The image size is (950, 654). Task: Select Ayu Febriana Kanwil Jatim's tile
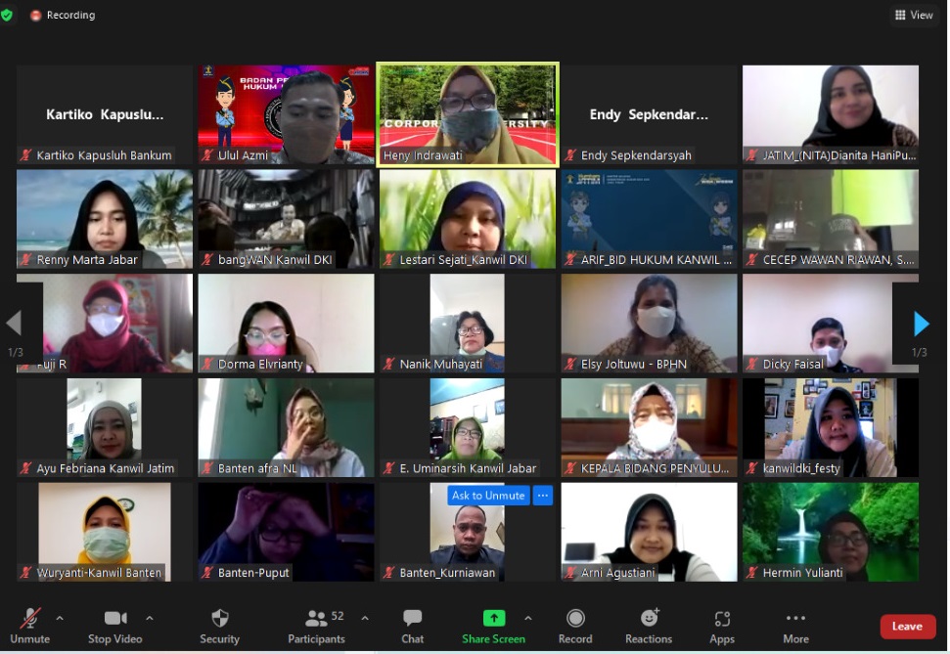[x=105, y=427]
